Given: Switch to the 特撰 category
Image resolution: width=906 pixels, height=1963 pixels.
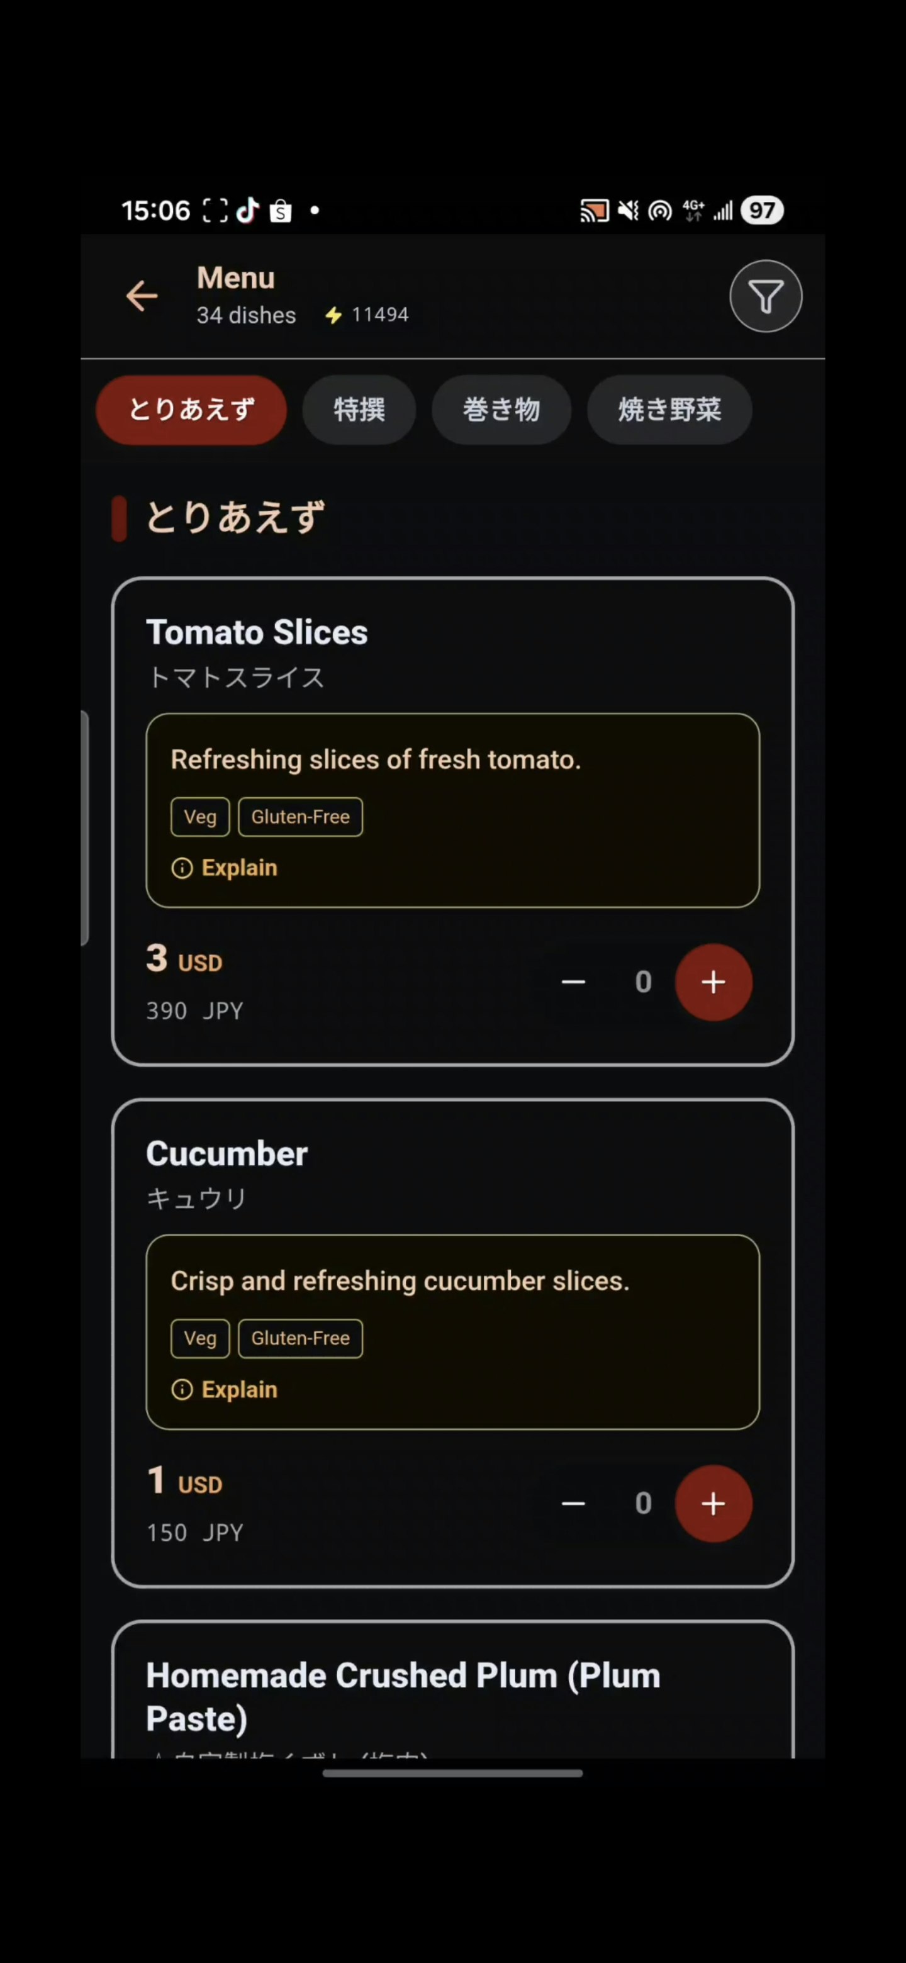Looking at the screenshot, I should [x=359, y=410].
